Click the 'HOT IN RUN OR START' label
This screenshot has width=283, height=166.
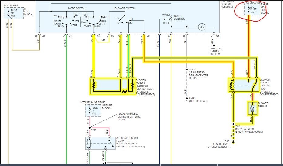coord(92,102)
